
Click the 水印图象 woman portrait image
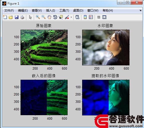106,47
